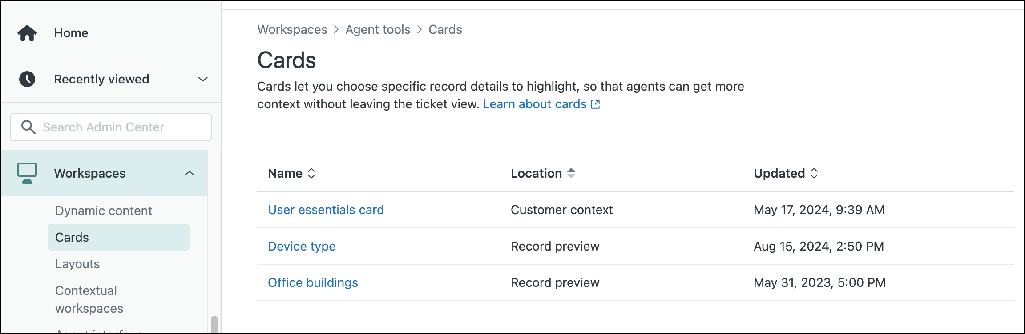Open Contextual workspaces sidebar item
Image resolution: width=1025 pixels, height=334 pixels.
pyautogui.click(x=89, y=299)
